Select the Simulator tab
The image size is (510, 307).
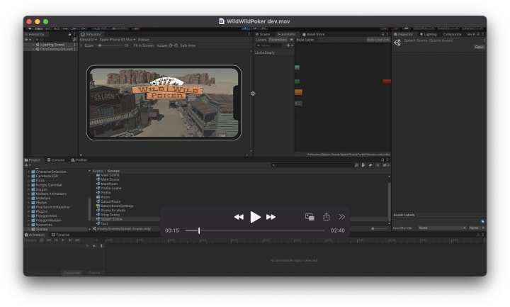(x=91, y=34)
